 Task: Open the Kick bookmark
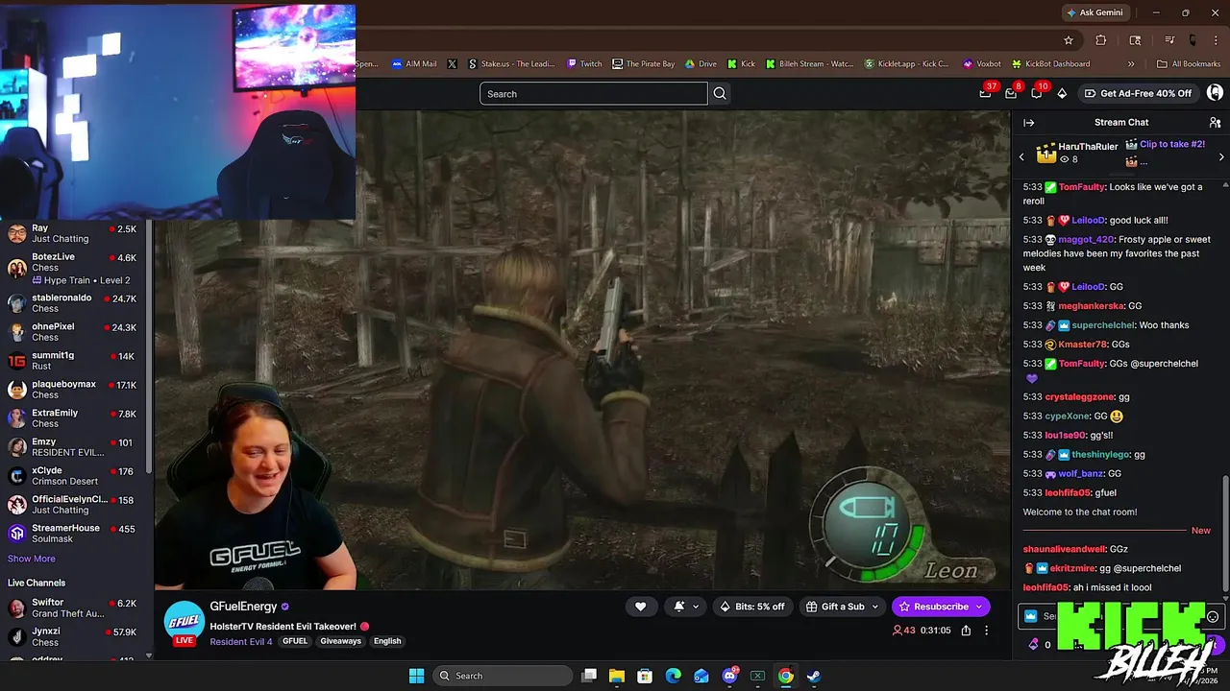741,64
